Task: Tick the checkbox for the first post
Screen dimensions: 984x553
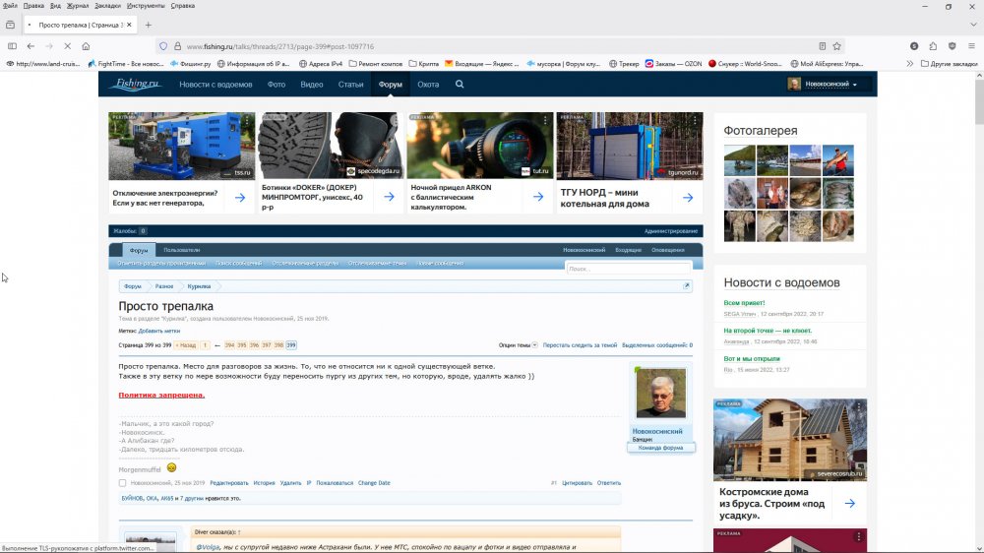Action: 123,483
